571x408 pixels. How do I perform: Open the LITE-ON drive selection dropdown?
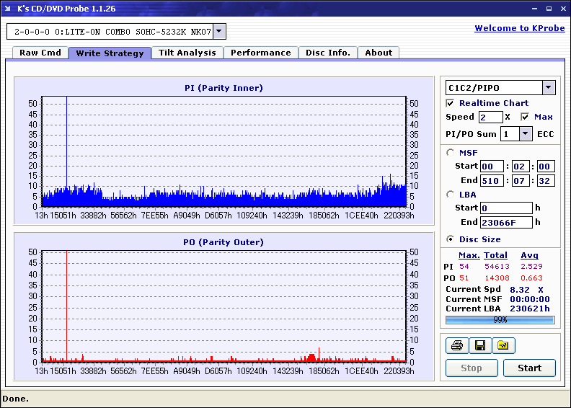220,31
